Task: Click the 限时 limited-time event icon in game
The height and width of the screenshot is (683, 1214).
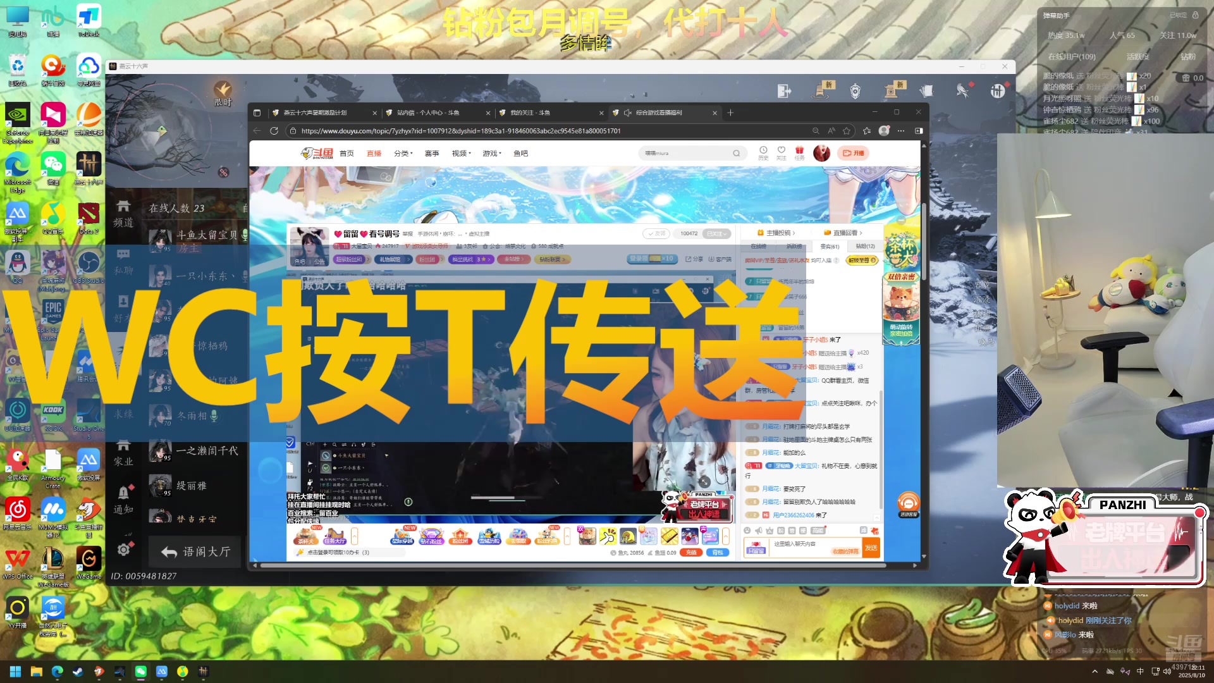Action: click(x=223, y=94)
